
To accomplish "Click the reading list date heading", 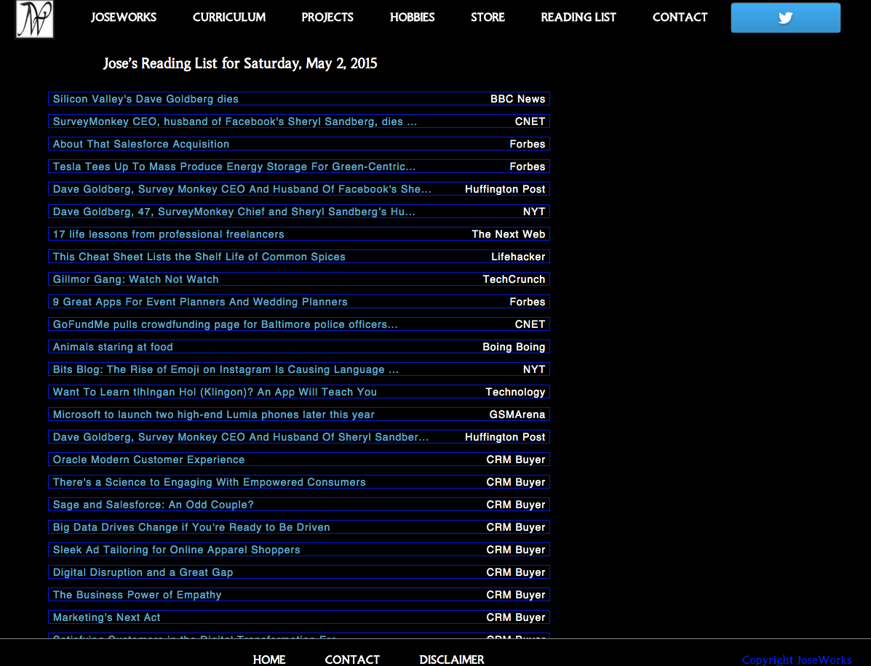I will click(240, 63).
